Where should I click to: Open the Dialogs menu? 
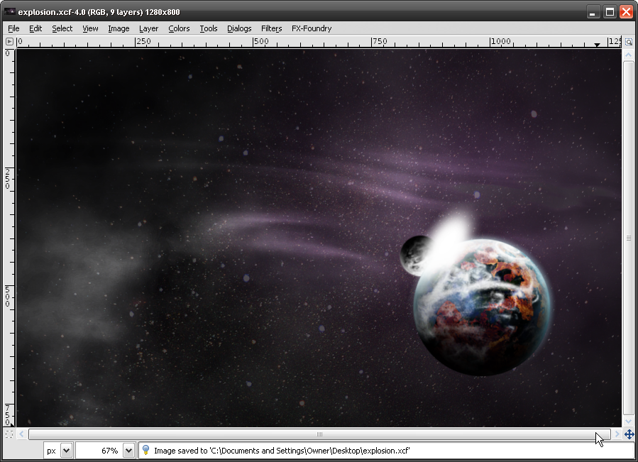(239, 28)
